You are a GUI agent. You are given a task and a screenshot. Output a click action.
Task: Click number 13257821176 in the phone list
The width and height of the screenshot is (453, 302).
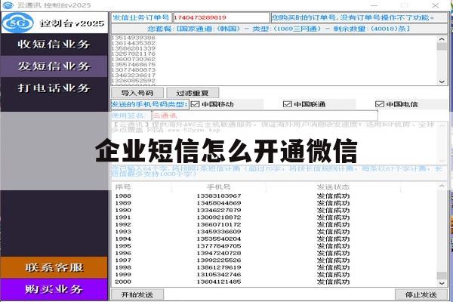[134, 54]
